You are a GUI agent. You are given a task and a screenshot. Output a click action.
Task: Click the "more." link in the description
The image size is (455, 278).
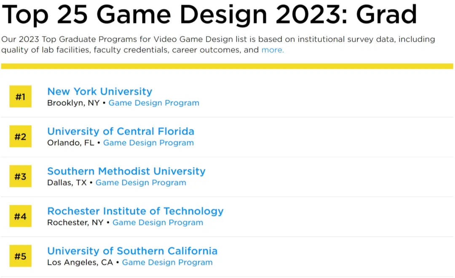click(273, 50)
